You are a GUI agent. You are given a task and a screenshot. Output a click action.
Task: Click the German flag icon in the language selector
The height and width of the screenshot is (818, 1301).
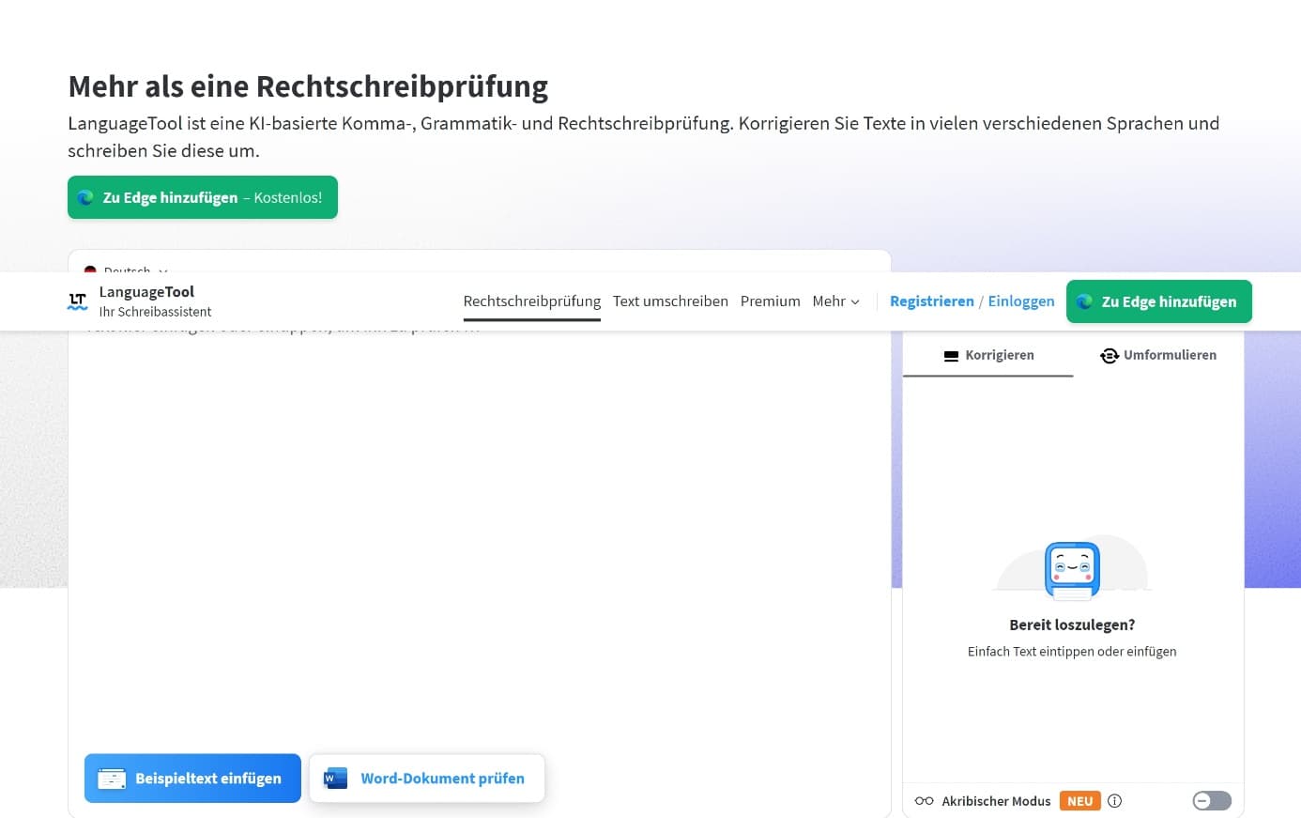pos(90,271)
